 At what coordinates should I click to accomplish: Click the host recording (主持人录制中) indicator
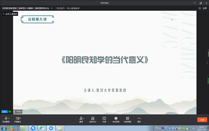10,14
